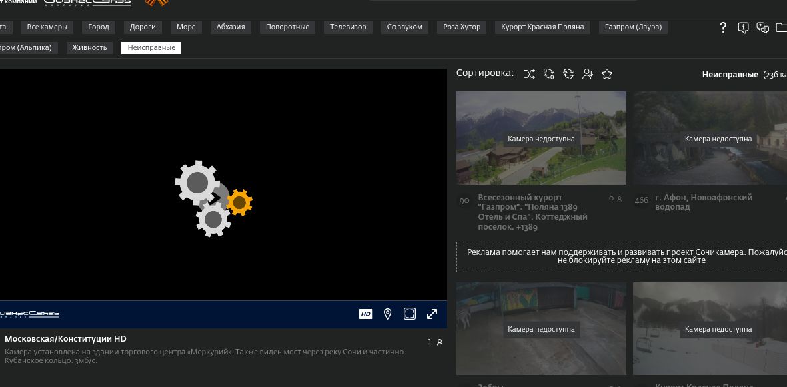This screenshot has width=787, height=387.
Task: Click the viewer count icon under the player
Action: 440,342
